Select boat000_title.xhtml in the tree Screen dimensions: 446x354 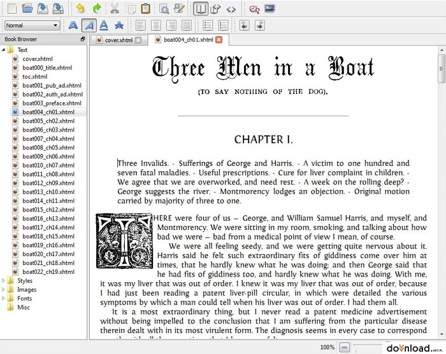click(x=47, y=67)
